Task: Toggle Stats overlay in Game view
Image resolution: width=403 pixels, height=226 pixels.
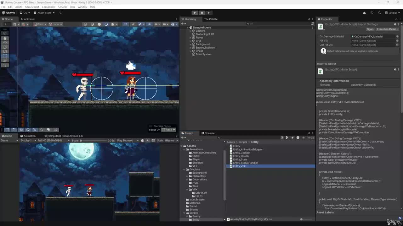Action: (x=160, y=140)
